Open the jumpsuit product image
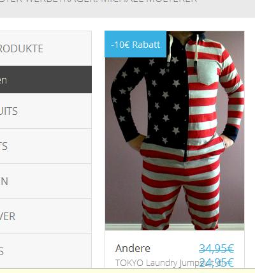The height and width of the screenshot is (273, 255). click(175, 131)
